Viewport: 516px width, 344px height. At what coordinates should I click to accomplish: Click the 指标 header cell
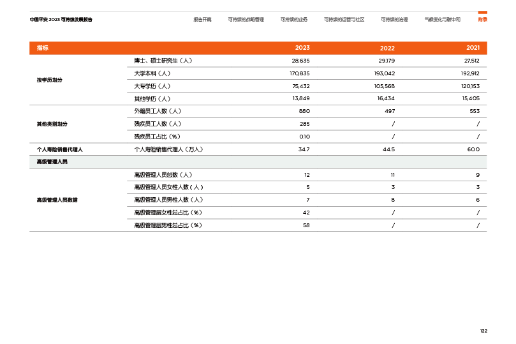43,49
